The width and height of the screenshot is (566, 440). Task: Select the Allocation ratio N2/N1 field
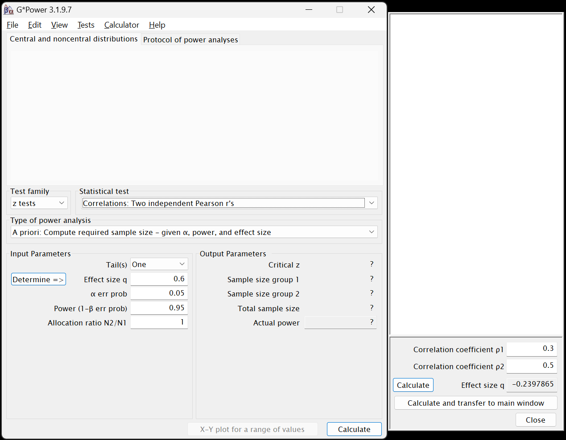coord(159,322)
